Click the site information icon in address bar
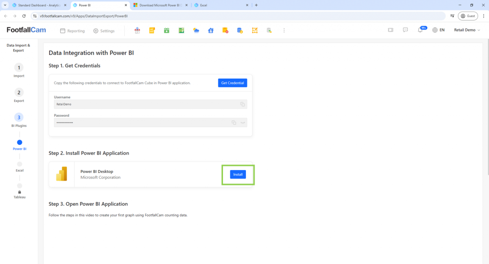This screenshot has height=264, width=489. tap(35, 16)
